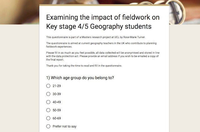Click the 'Prefer not to say' label text

[x=64, y=126]
